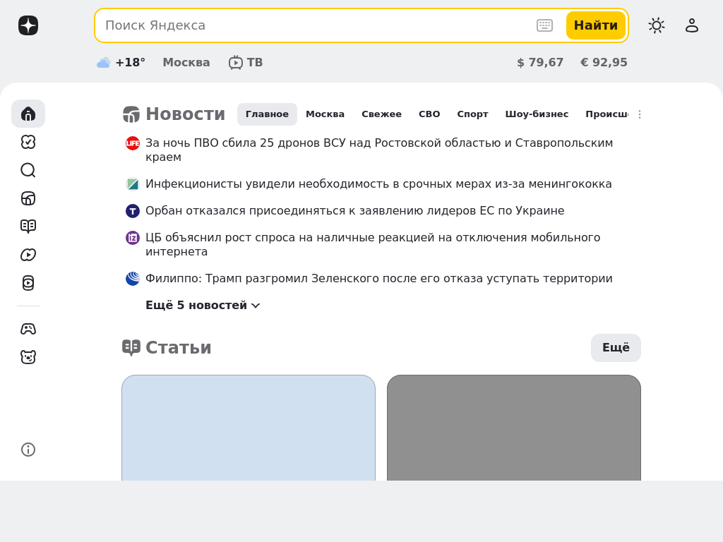Select the Главное news tab

[x=267, y=114]
